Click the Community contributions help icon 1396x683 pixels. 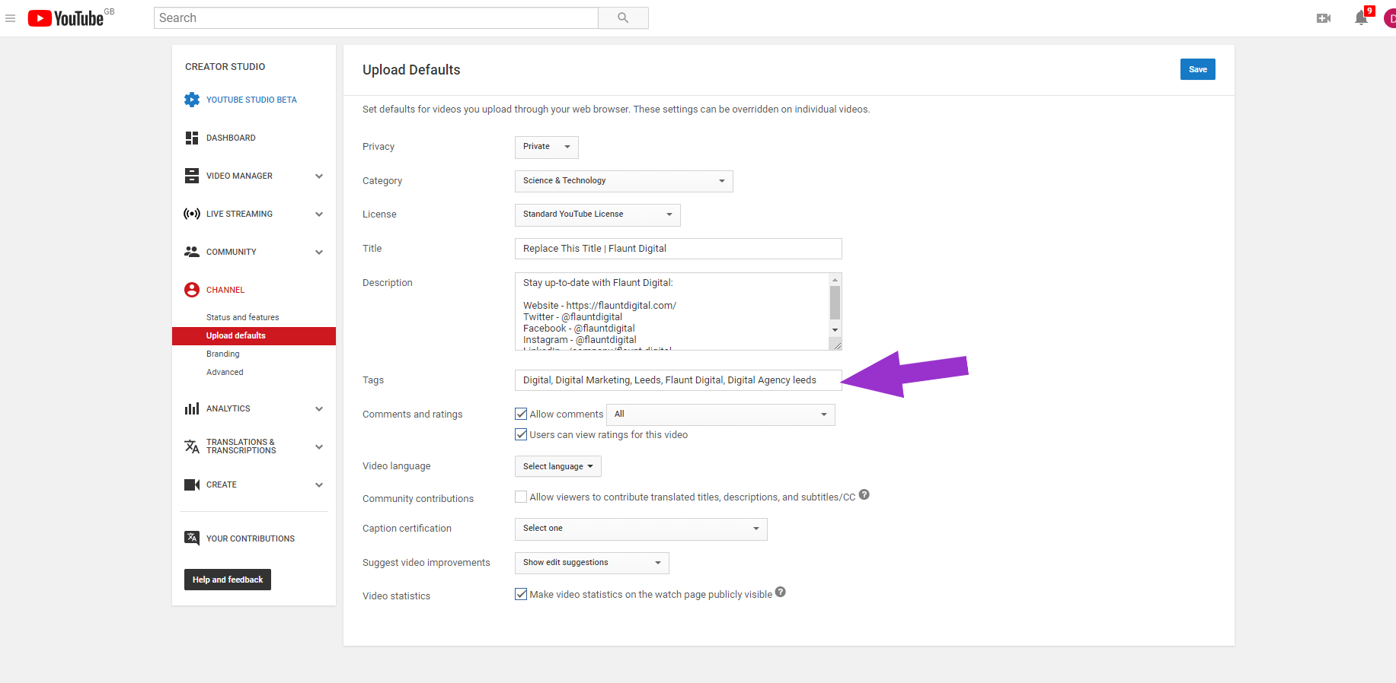[x=864, y=494]
